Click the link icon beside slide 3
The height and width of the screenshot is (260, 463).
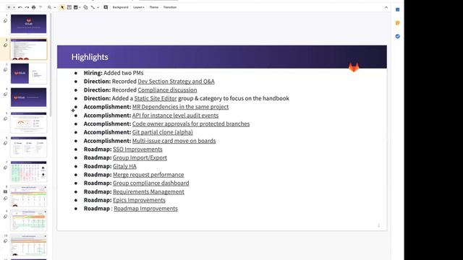(x=5, y=70)
